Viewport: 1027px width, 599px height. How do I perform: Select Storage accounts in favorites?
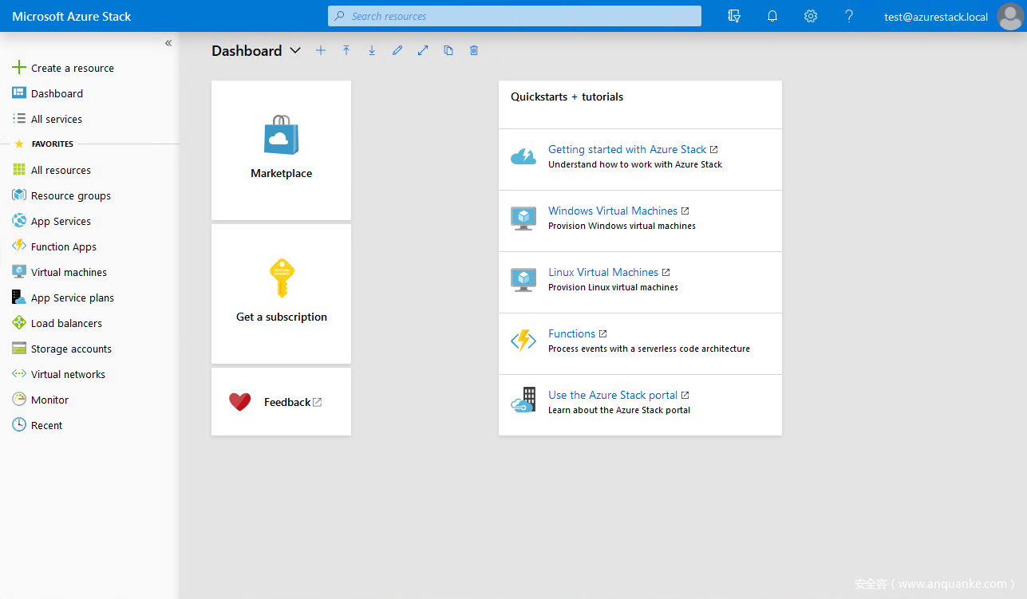coord(71,349)
